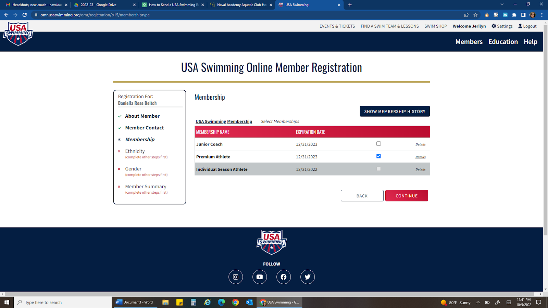View Details for Individual Season Athlete
The height and width of the screenshot is (308, 548).
(x=420, y=169)
